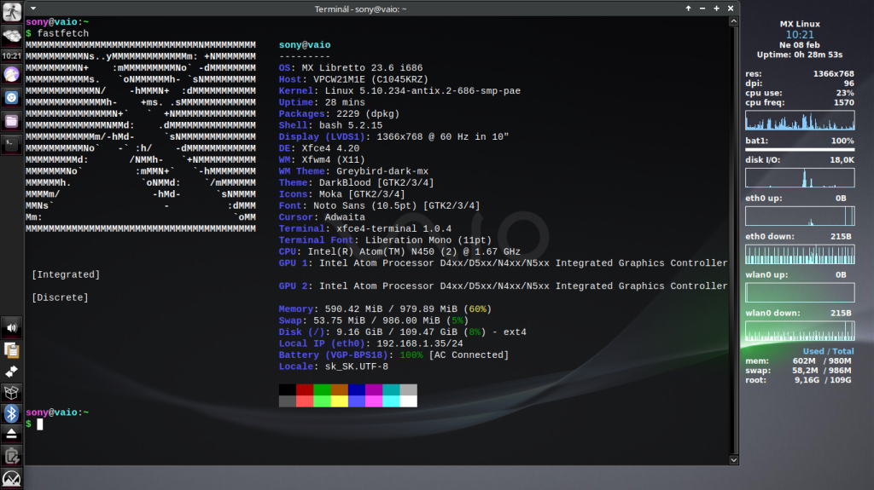
Task: Click 'Theme: DarkBlood' line
Action: click(356, 183)
